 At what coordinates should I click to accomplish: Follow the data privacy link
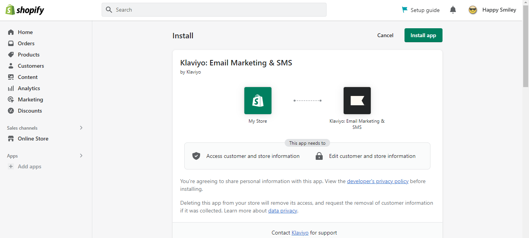[283, 211]
